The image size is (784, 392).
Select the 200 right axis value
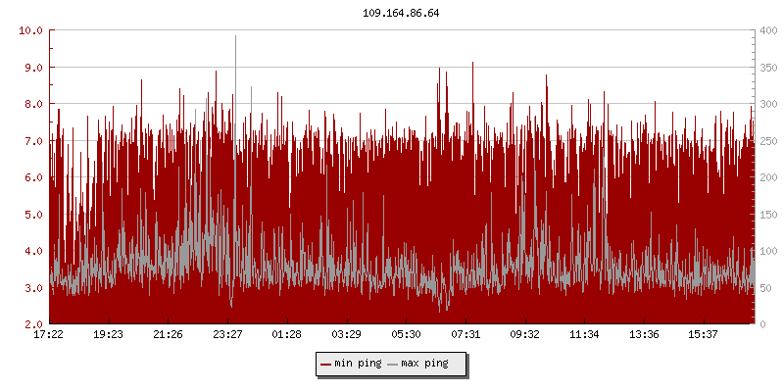pos(768,177)
